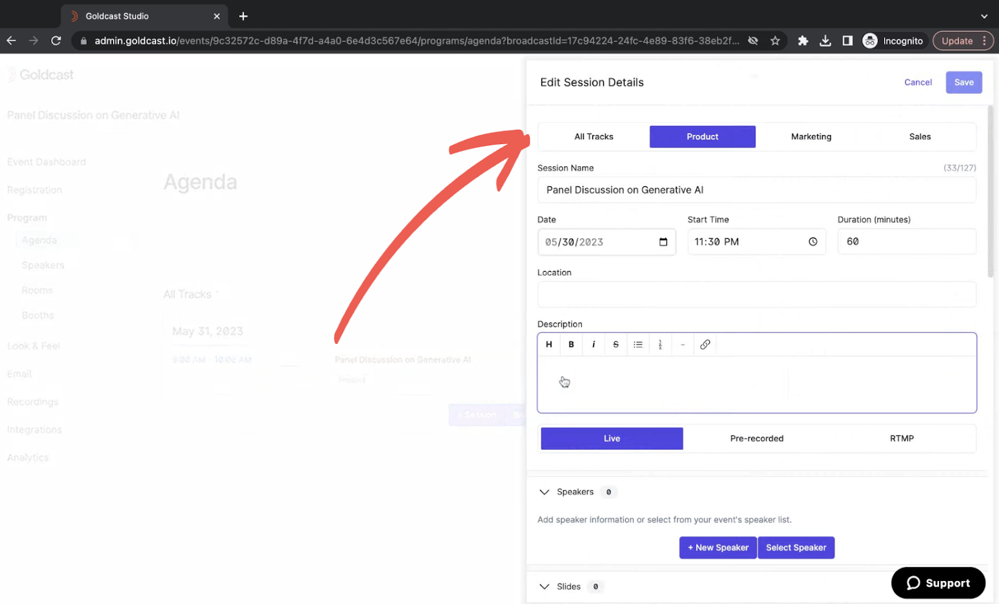
Task: Cancel editing session details
Action: (x=918, y=82)
